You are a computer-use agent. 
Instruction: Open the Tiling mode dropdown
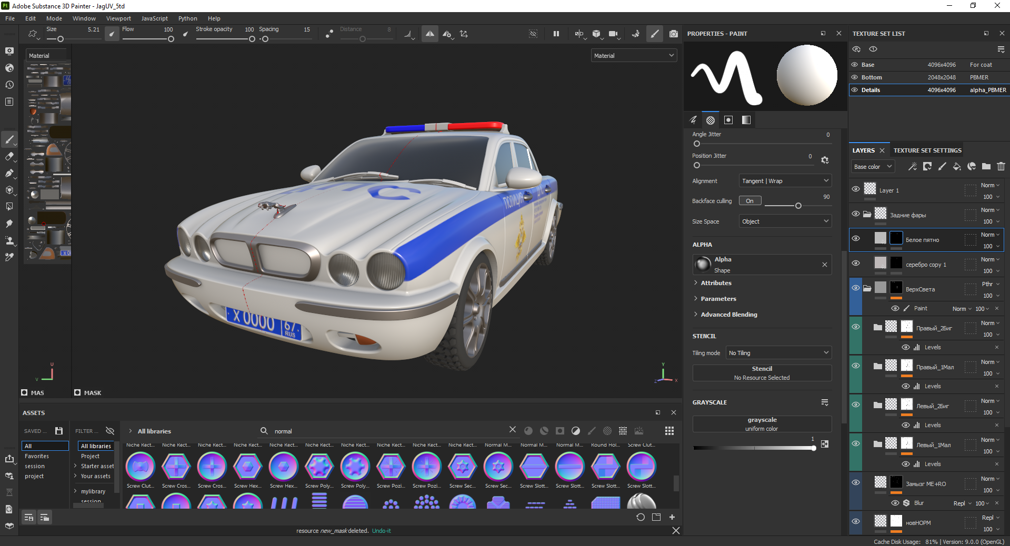coord(779,353)
